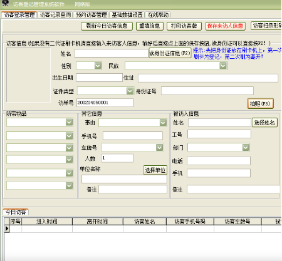Expand the 事由 dropdown
282x261 pixels.
point(163,123)
